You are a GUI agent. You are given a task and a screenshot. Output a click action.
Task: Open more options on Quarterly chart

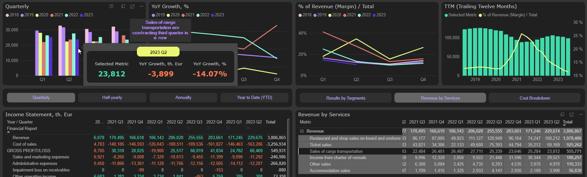pyautogui.click(x=142, y=6)
